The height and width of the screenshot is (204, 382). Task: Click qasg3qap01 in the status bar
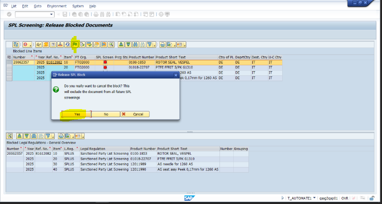point(328,198)
